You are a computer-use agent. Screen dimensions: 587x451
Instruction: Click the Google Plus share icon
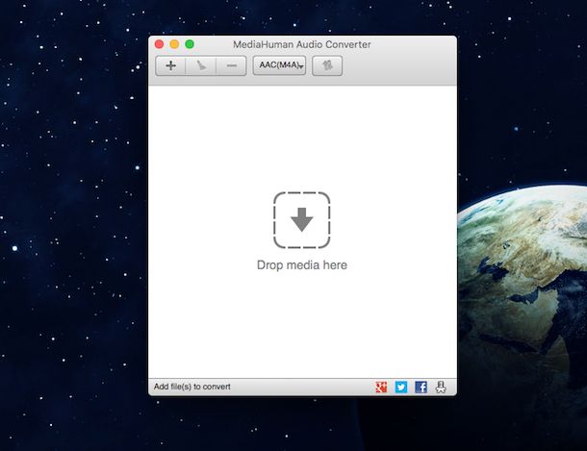(x=381, y=387)
